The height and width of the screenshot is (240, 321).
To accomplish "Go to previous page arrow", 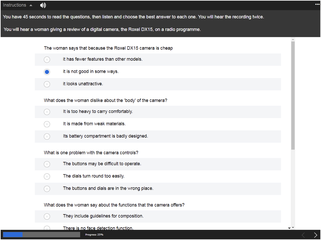I will click(x=303, y=235).
